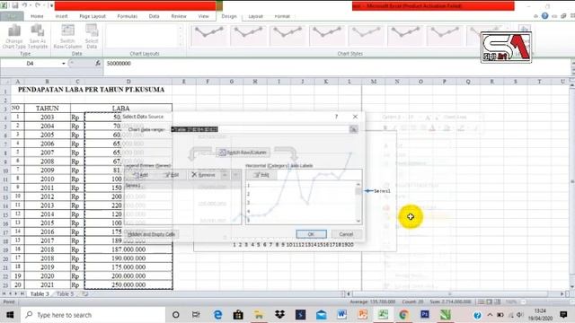Click Change Chart Type ribbon icon
575x323 pixels.
point(14,36)
